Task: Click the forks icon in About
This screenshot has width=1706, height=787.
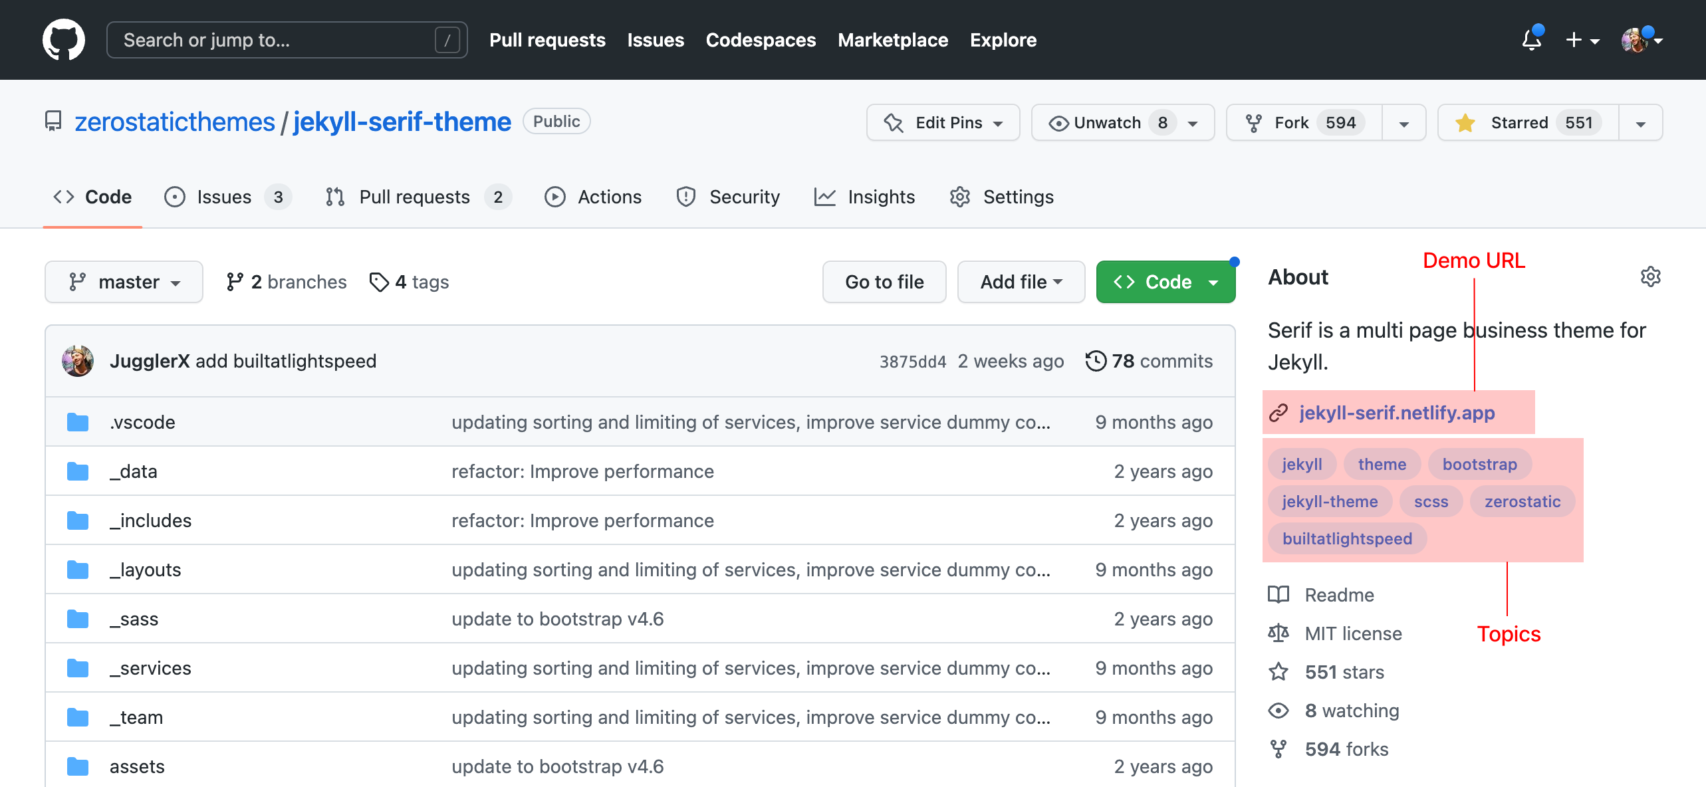Action: tap(1279, 749)
